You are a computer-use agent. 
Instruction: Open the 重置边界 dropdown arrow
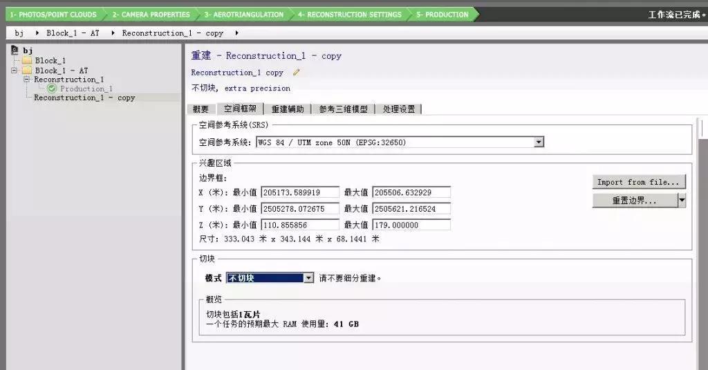(682, 200)
